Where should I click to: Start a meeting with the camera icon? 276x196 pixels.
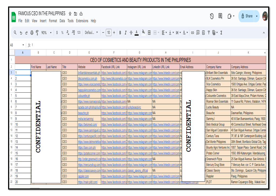click(x=230, y=16)
